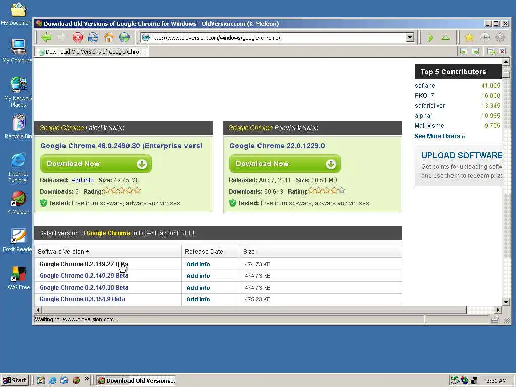Viewport: 516px width, 387px height.
Task: Click Add info for Chrome 0.2.149.29 Beta
Action: tap(198, 276)
